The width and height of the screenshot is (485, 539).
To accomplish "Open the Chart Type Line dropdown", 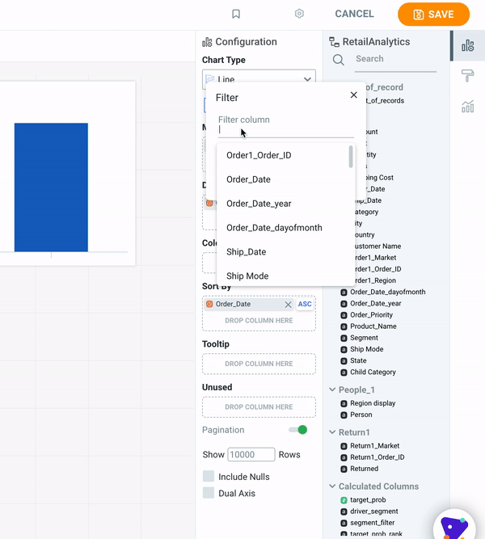I will pyautogui.click(x=259, y=79).
